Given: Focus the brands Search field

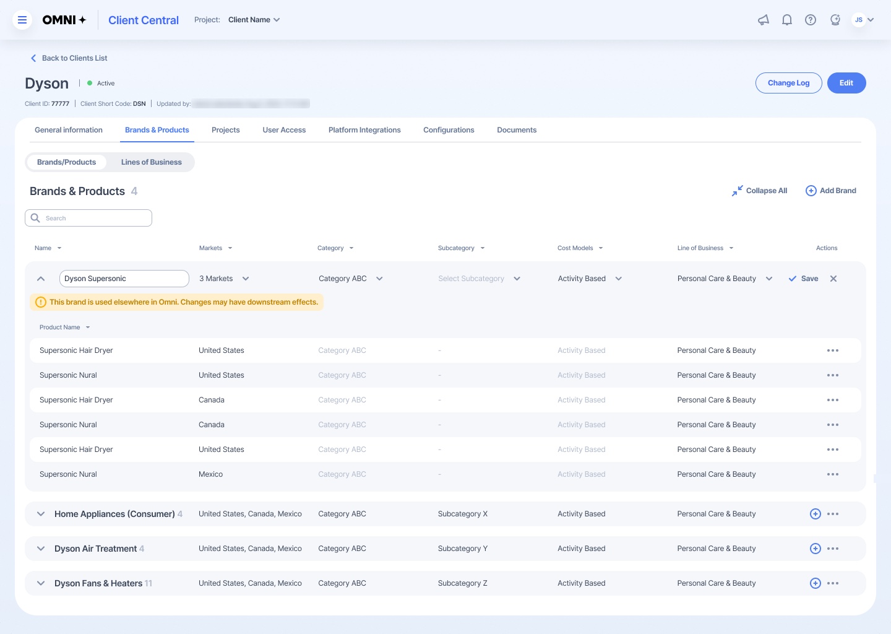Looking at the screenshot, I should (88, 218).
